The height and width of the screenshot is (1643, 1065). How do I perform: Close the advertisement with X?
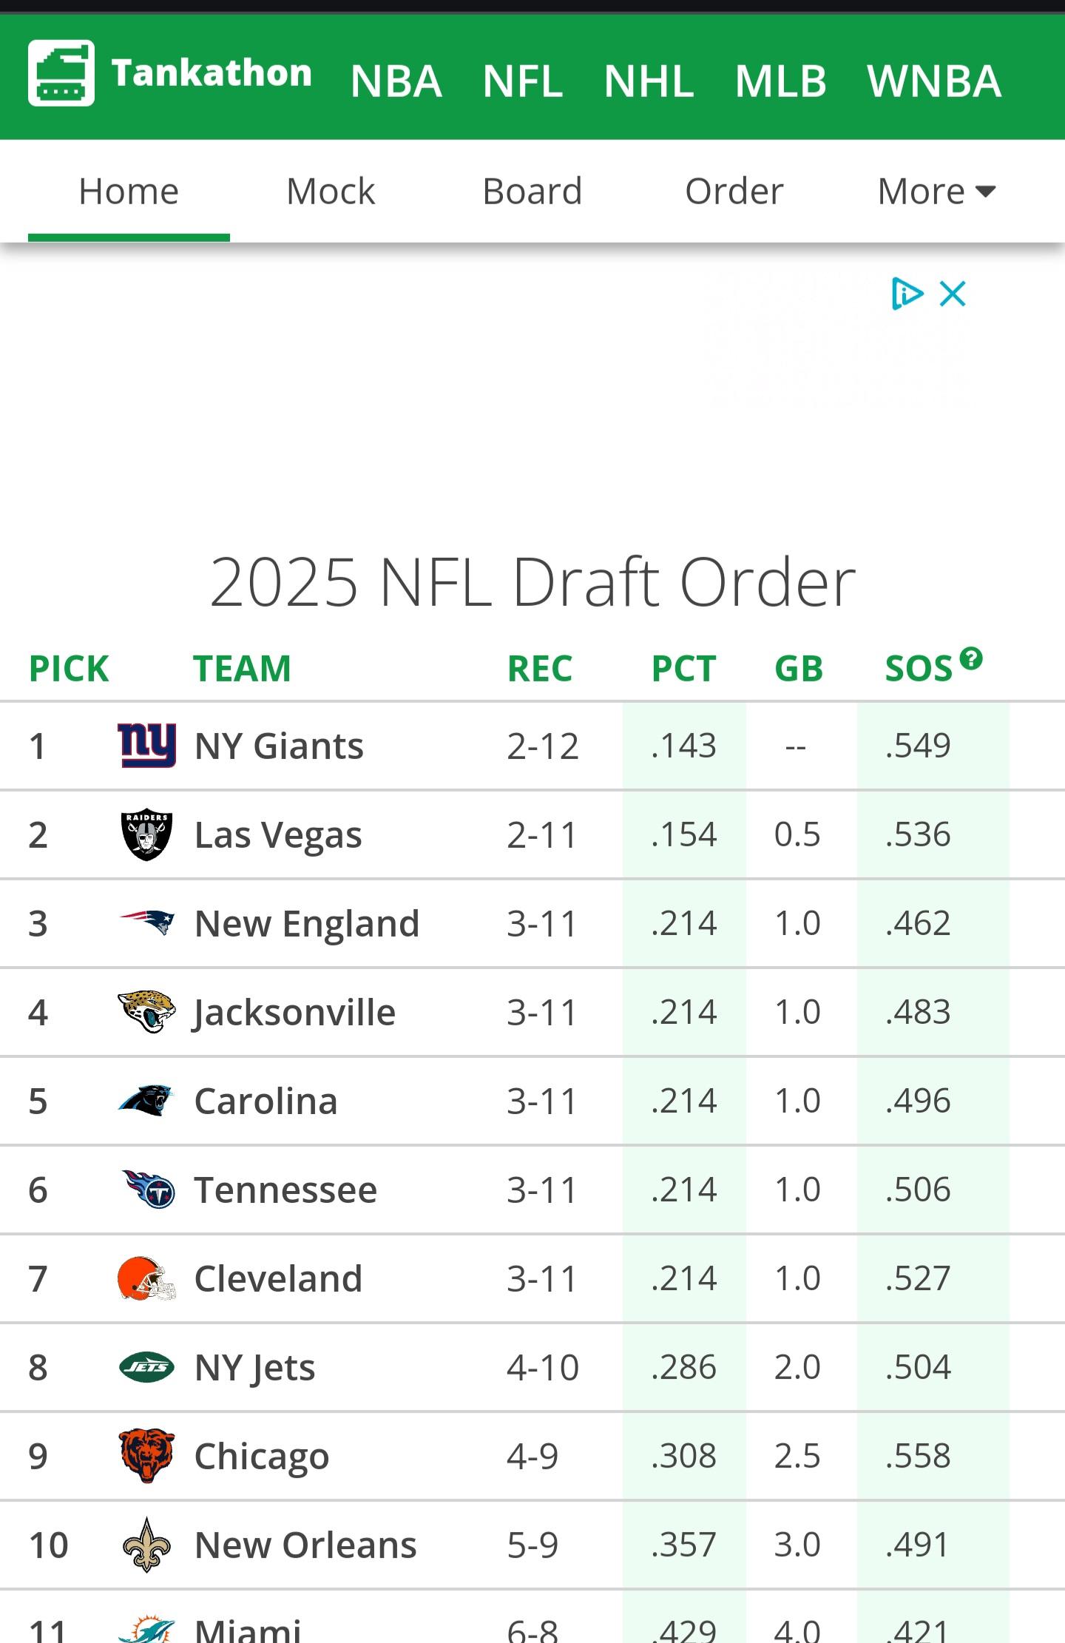tap(953, 294)
